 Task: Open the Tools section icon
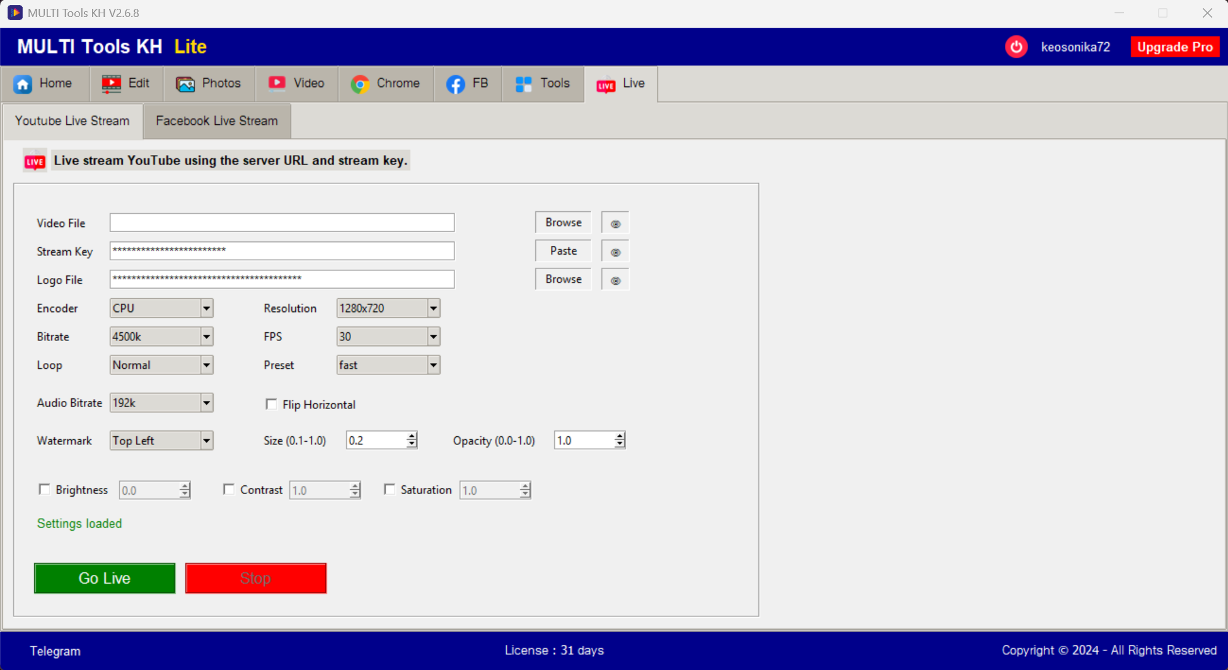(x=523, y=83)
